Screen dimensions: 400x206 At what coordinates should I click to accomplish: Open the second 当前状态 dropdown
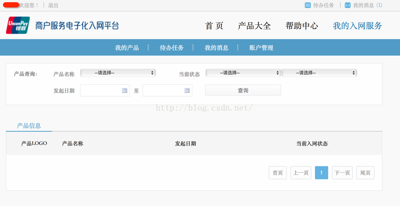pyautogui.click(x=320, y=73)
